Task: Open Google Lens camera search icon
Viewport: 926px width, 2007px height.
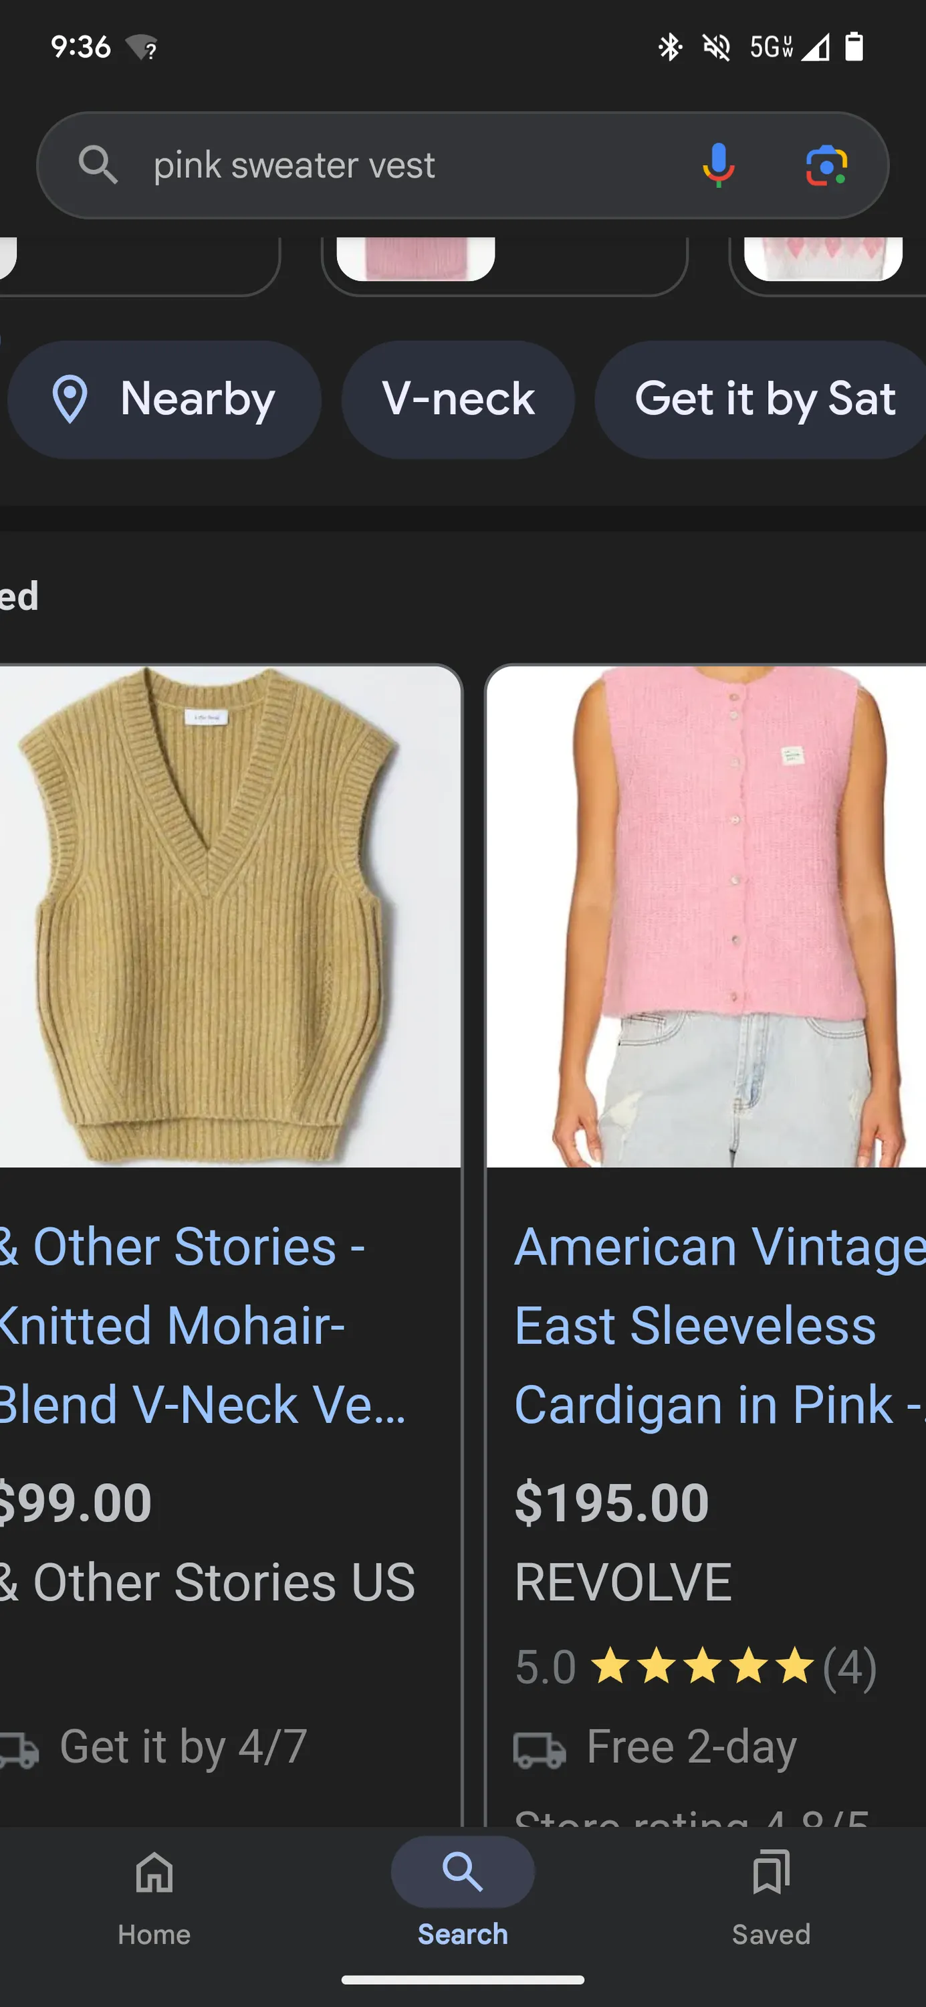Action: tap(826, 165)
